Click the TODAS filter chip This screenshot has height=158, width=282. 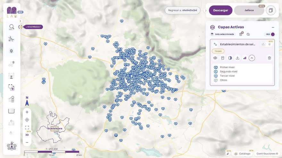(218, 51)
